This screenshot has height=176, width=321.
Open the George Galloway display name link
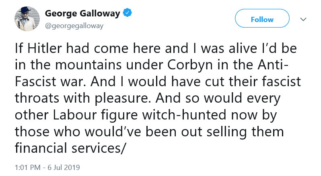click(x=82, y=14)
